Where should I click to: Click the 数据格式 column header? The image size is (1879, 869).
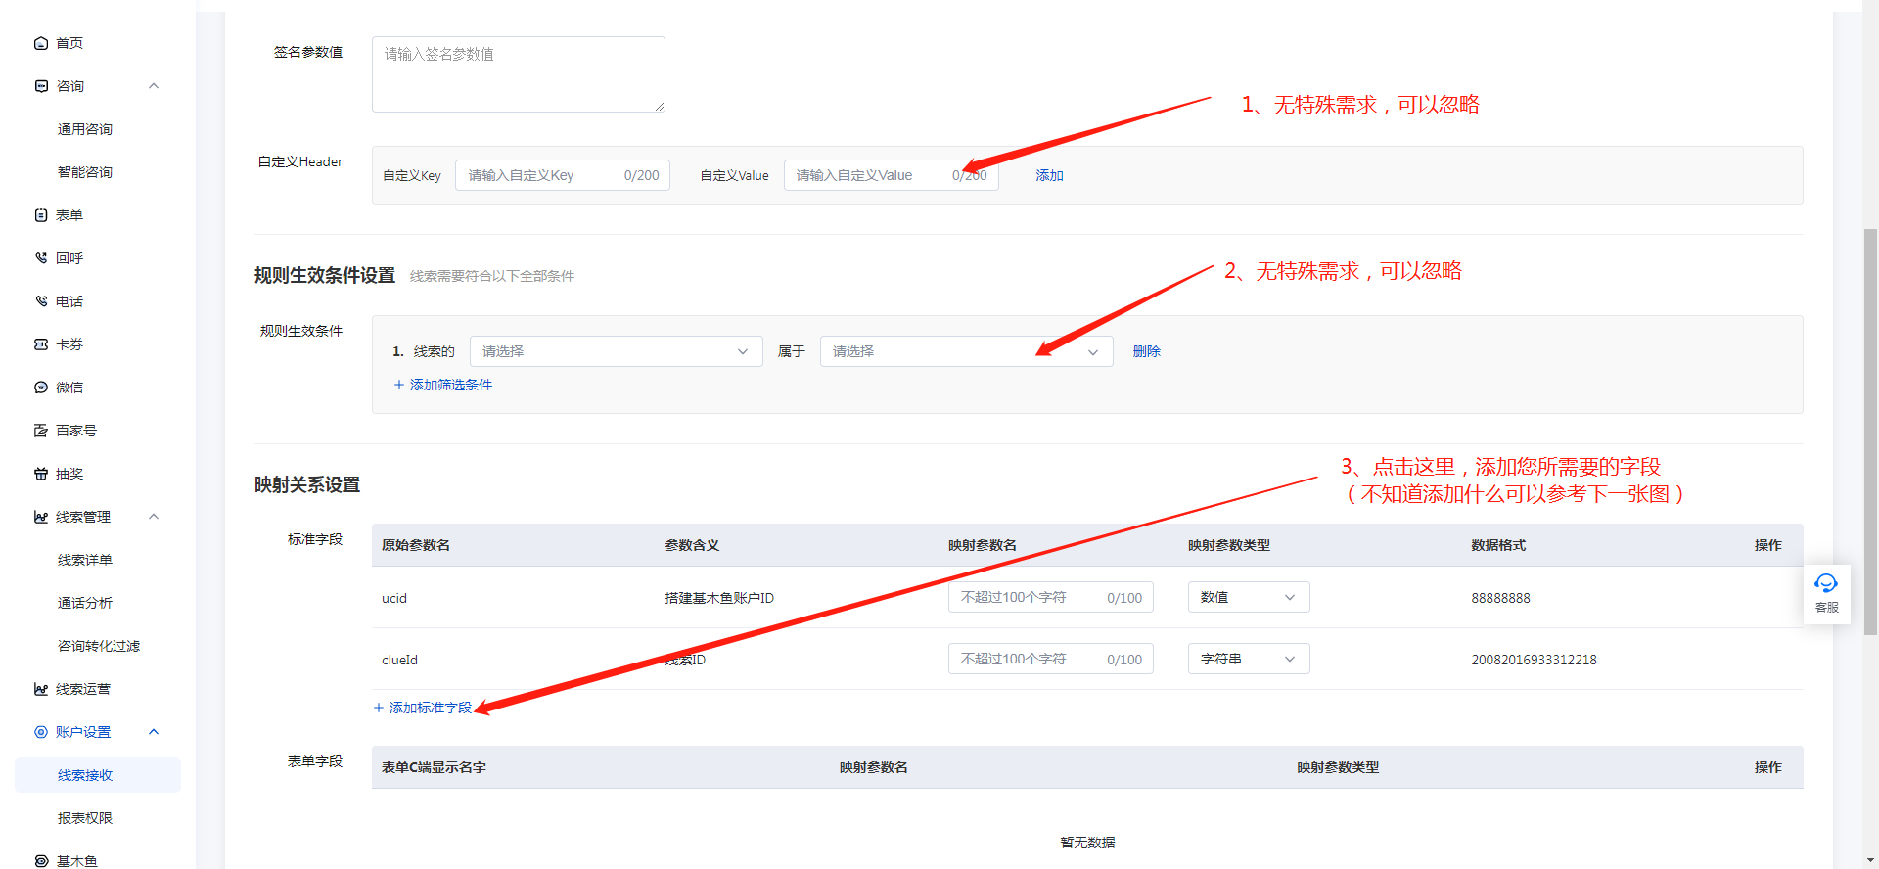(1498, 545)
